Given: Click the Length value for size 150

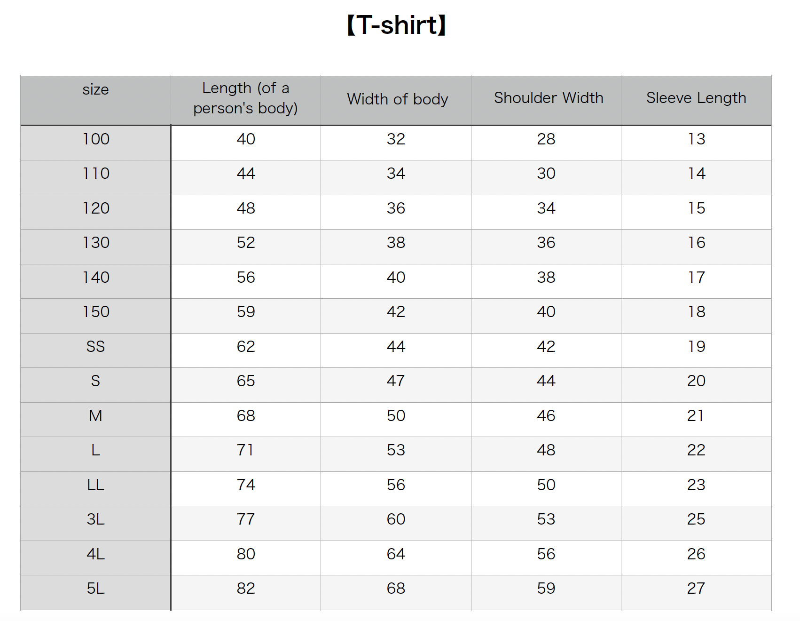Looking at the screenshot, I should pyautogui.click(x=246, y=312).
